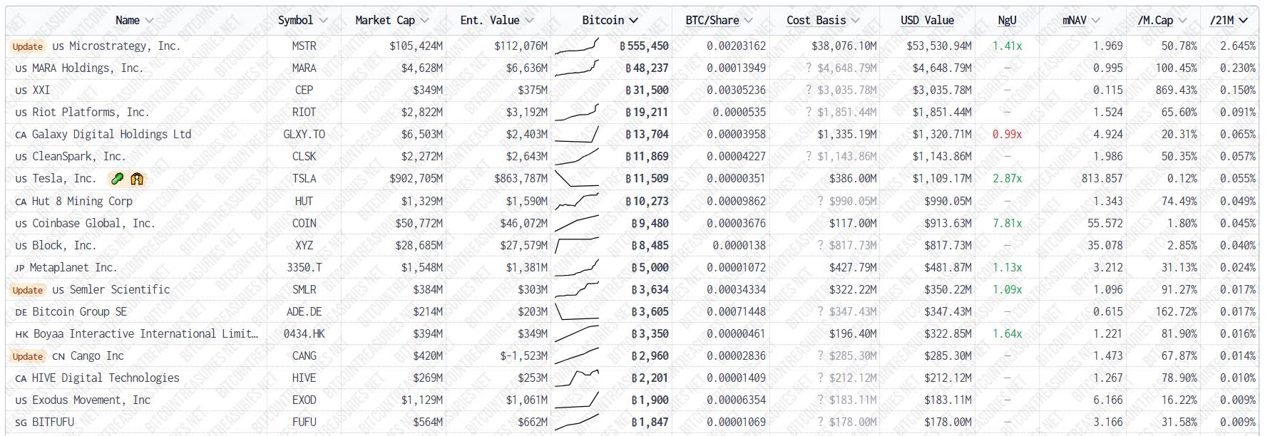Image resolution: width=1270 pixels, height=436 pixels.
Task: Open the Microstrategy bitcoin sparkline chart
Action: coord(577,46)
